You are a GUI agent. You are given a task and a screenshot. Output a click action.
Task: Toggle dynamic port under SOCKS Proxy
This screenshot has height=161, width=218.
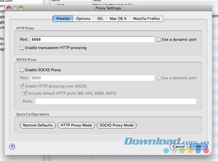coord(159,78)
